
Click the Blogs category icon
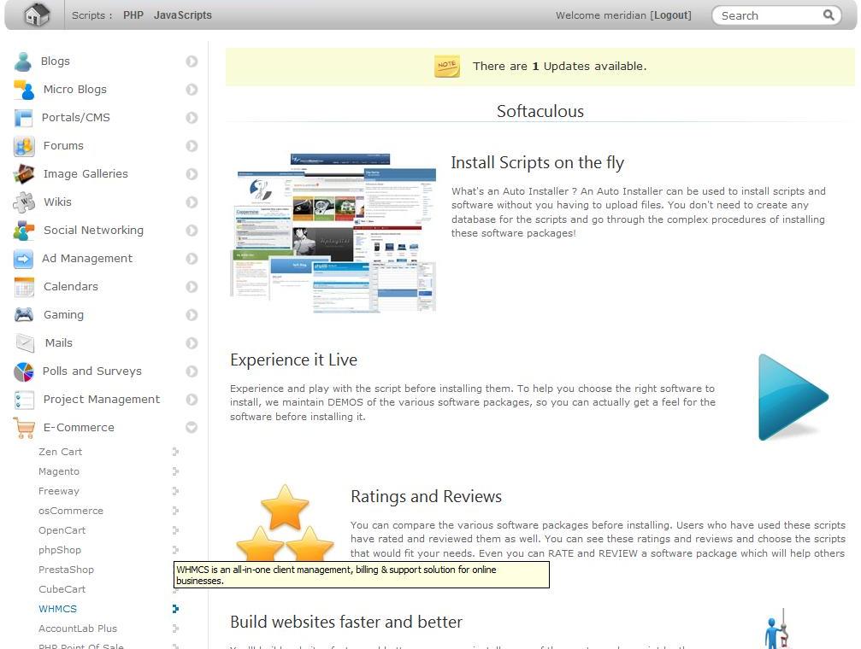coord(23,61)
